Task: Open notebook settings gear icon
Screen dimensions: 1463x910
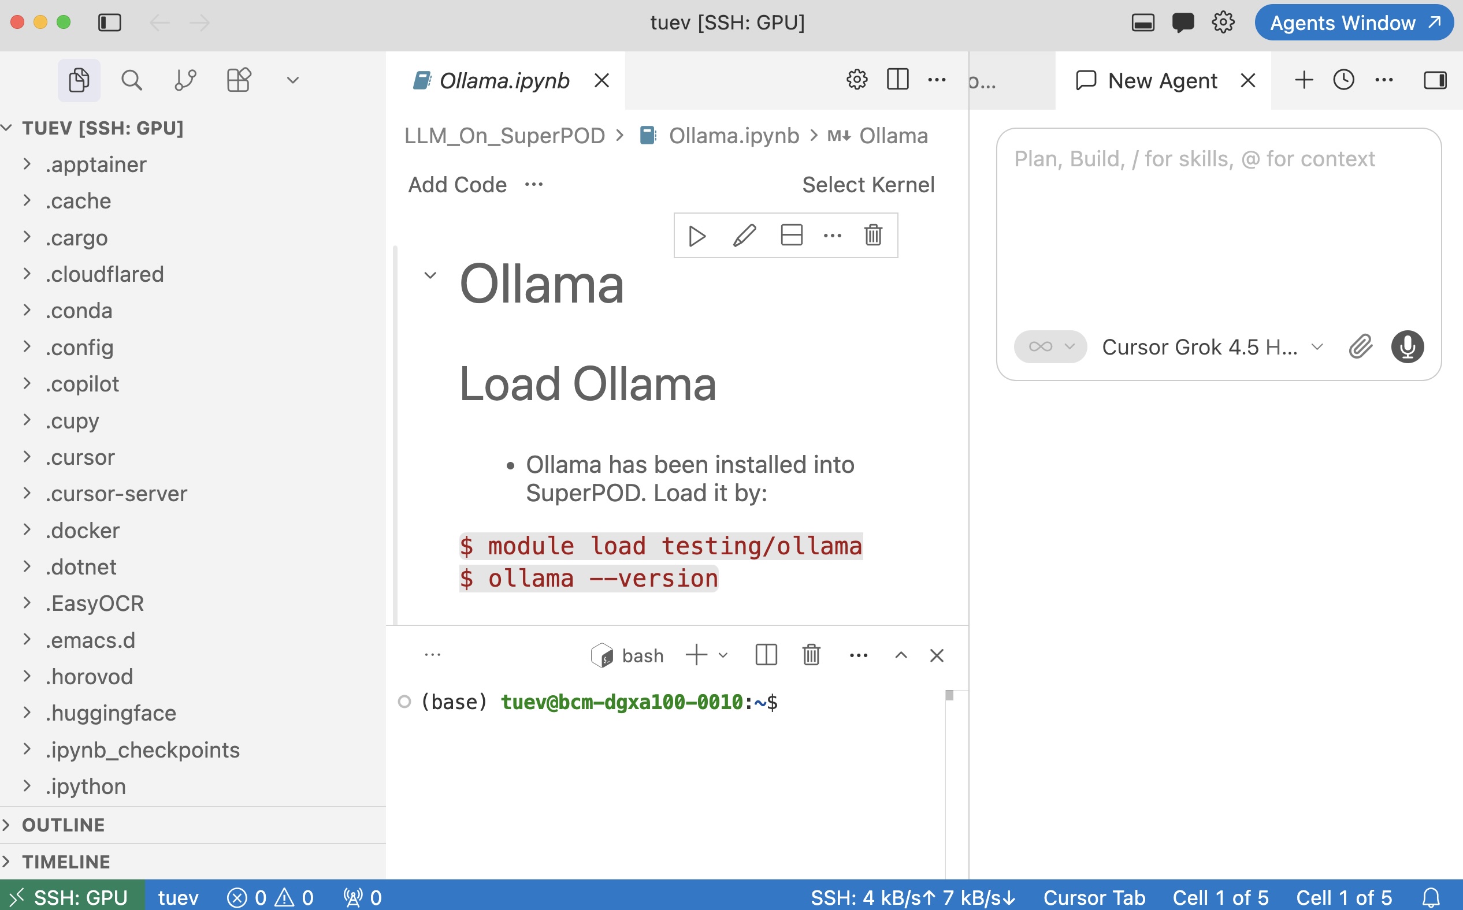Action: tap(857, 80)
